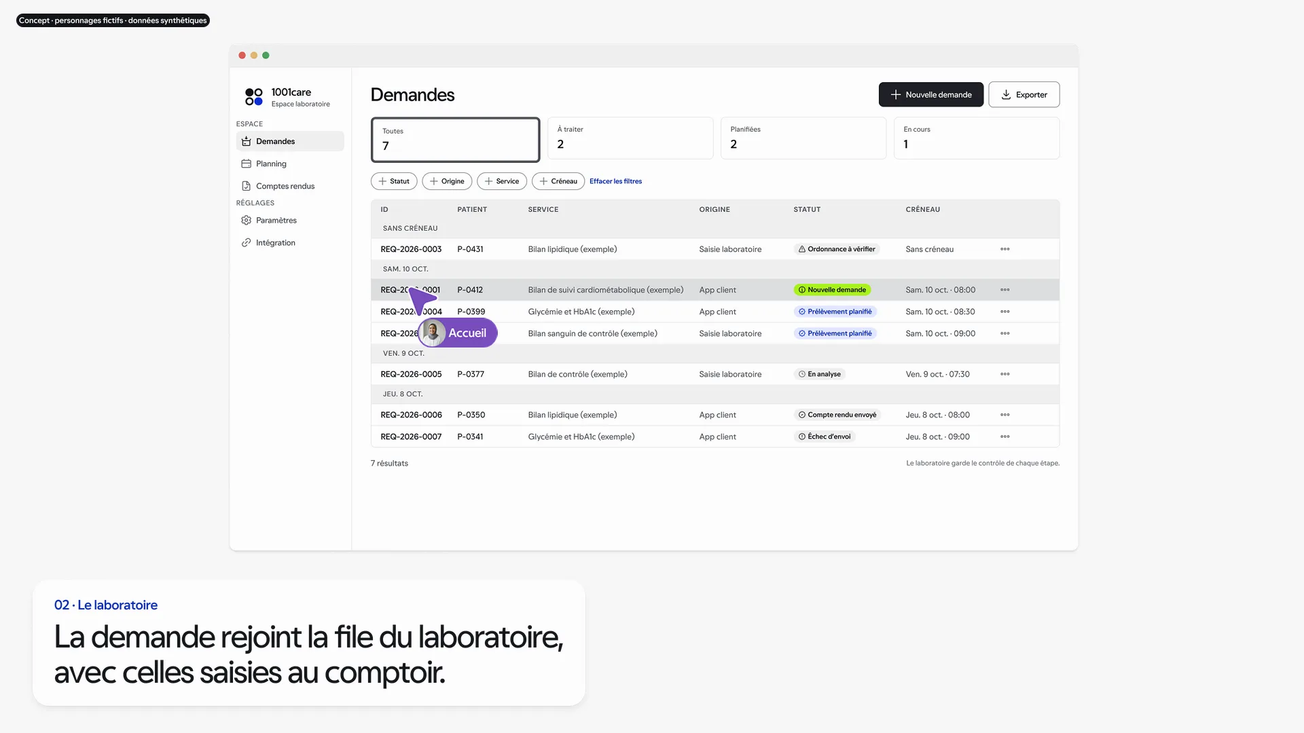Click Compte rendu envoyé status badge

[837, 415]
